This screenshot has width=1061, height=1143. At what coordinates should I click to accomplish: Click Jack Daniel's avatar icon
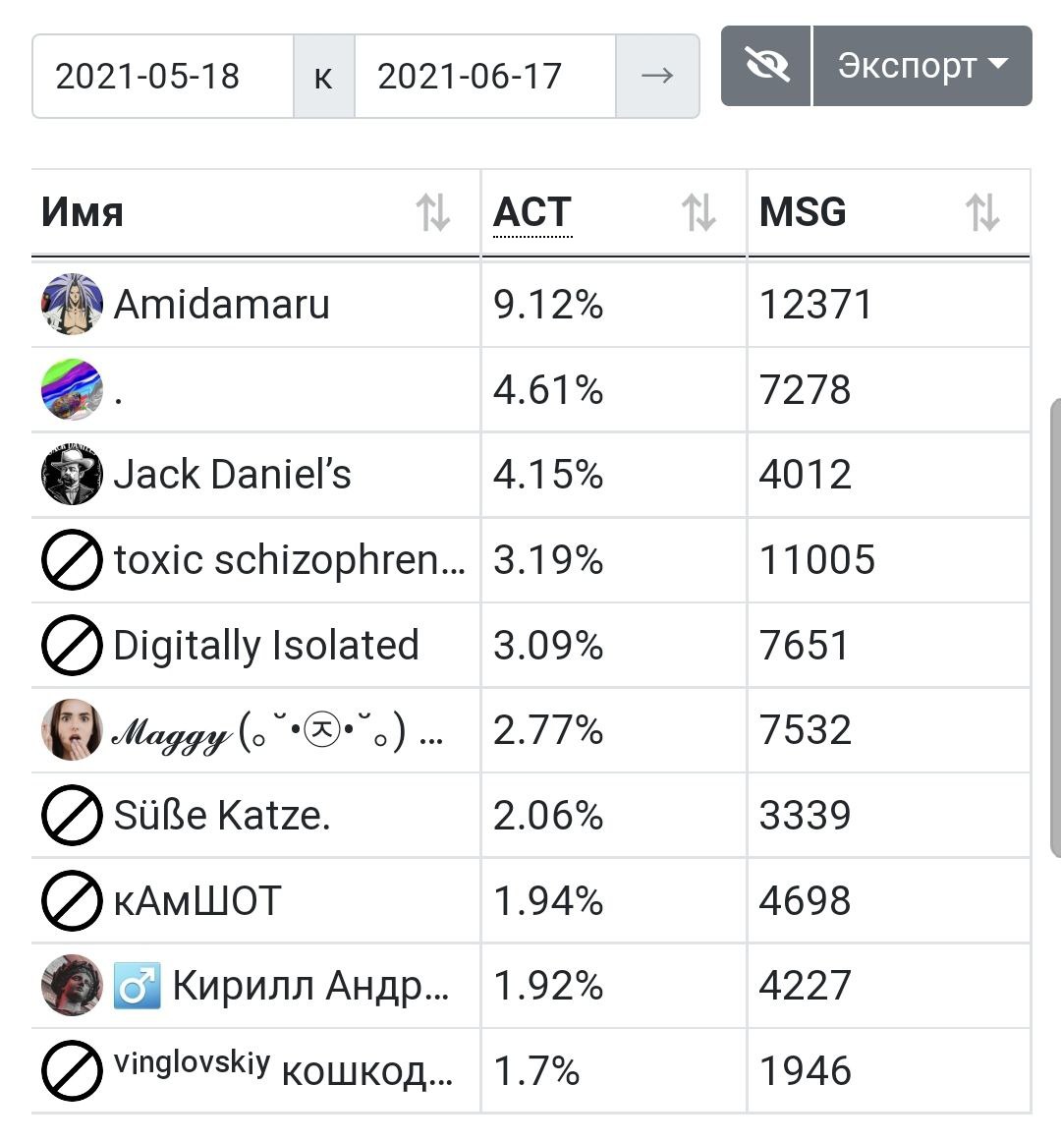point(72,475)
